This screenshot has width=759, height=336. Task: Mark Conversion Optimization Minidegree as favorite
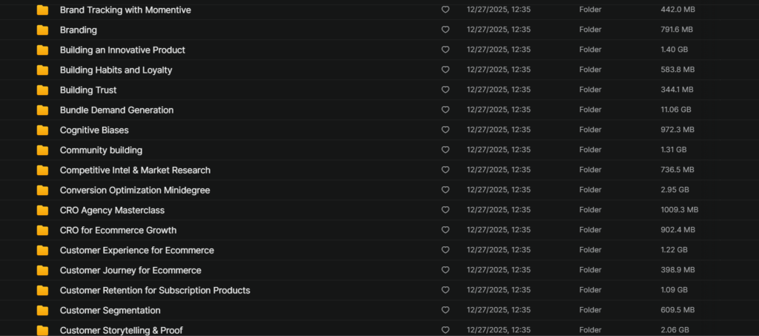[x=445, y=191]
